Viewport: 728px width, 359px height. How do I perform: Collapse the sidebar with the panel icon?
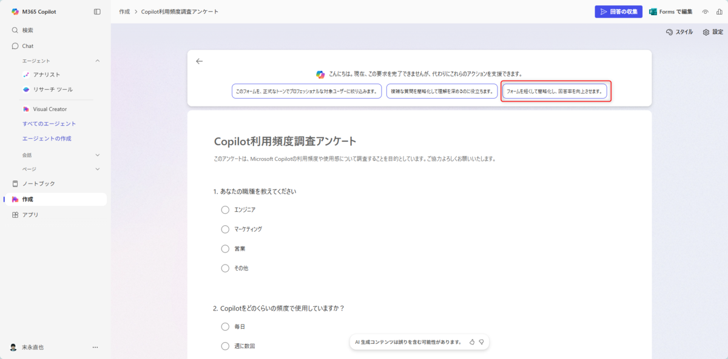pyautogui.click(x=97, y=12)
